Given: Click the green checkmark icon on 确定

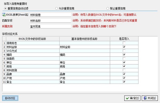Looking at the screenshot, I should 127,98.
